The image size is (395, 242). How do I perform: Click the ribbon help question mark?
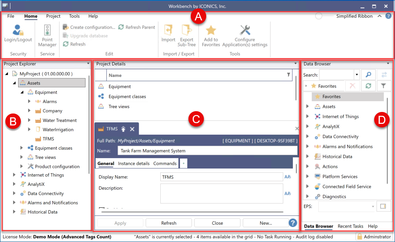click(x=388, y=16)
